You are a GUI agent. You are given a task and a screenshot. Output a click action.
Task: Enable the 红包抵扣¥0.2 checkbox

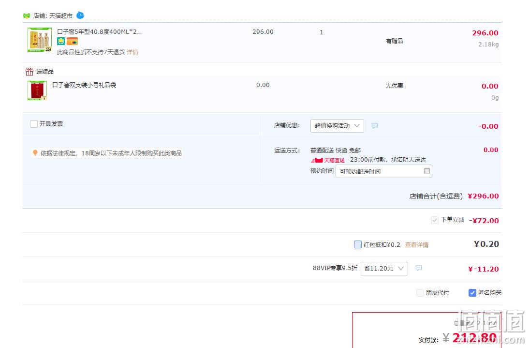[x=358, y=244]
